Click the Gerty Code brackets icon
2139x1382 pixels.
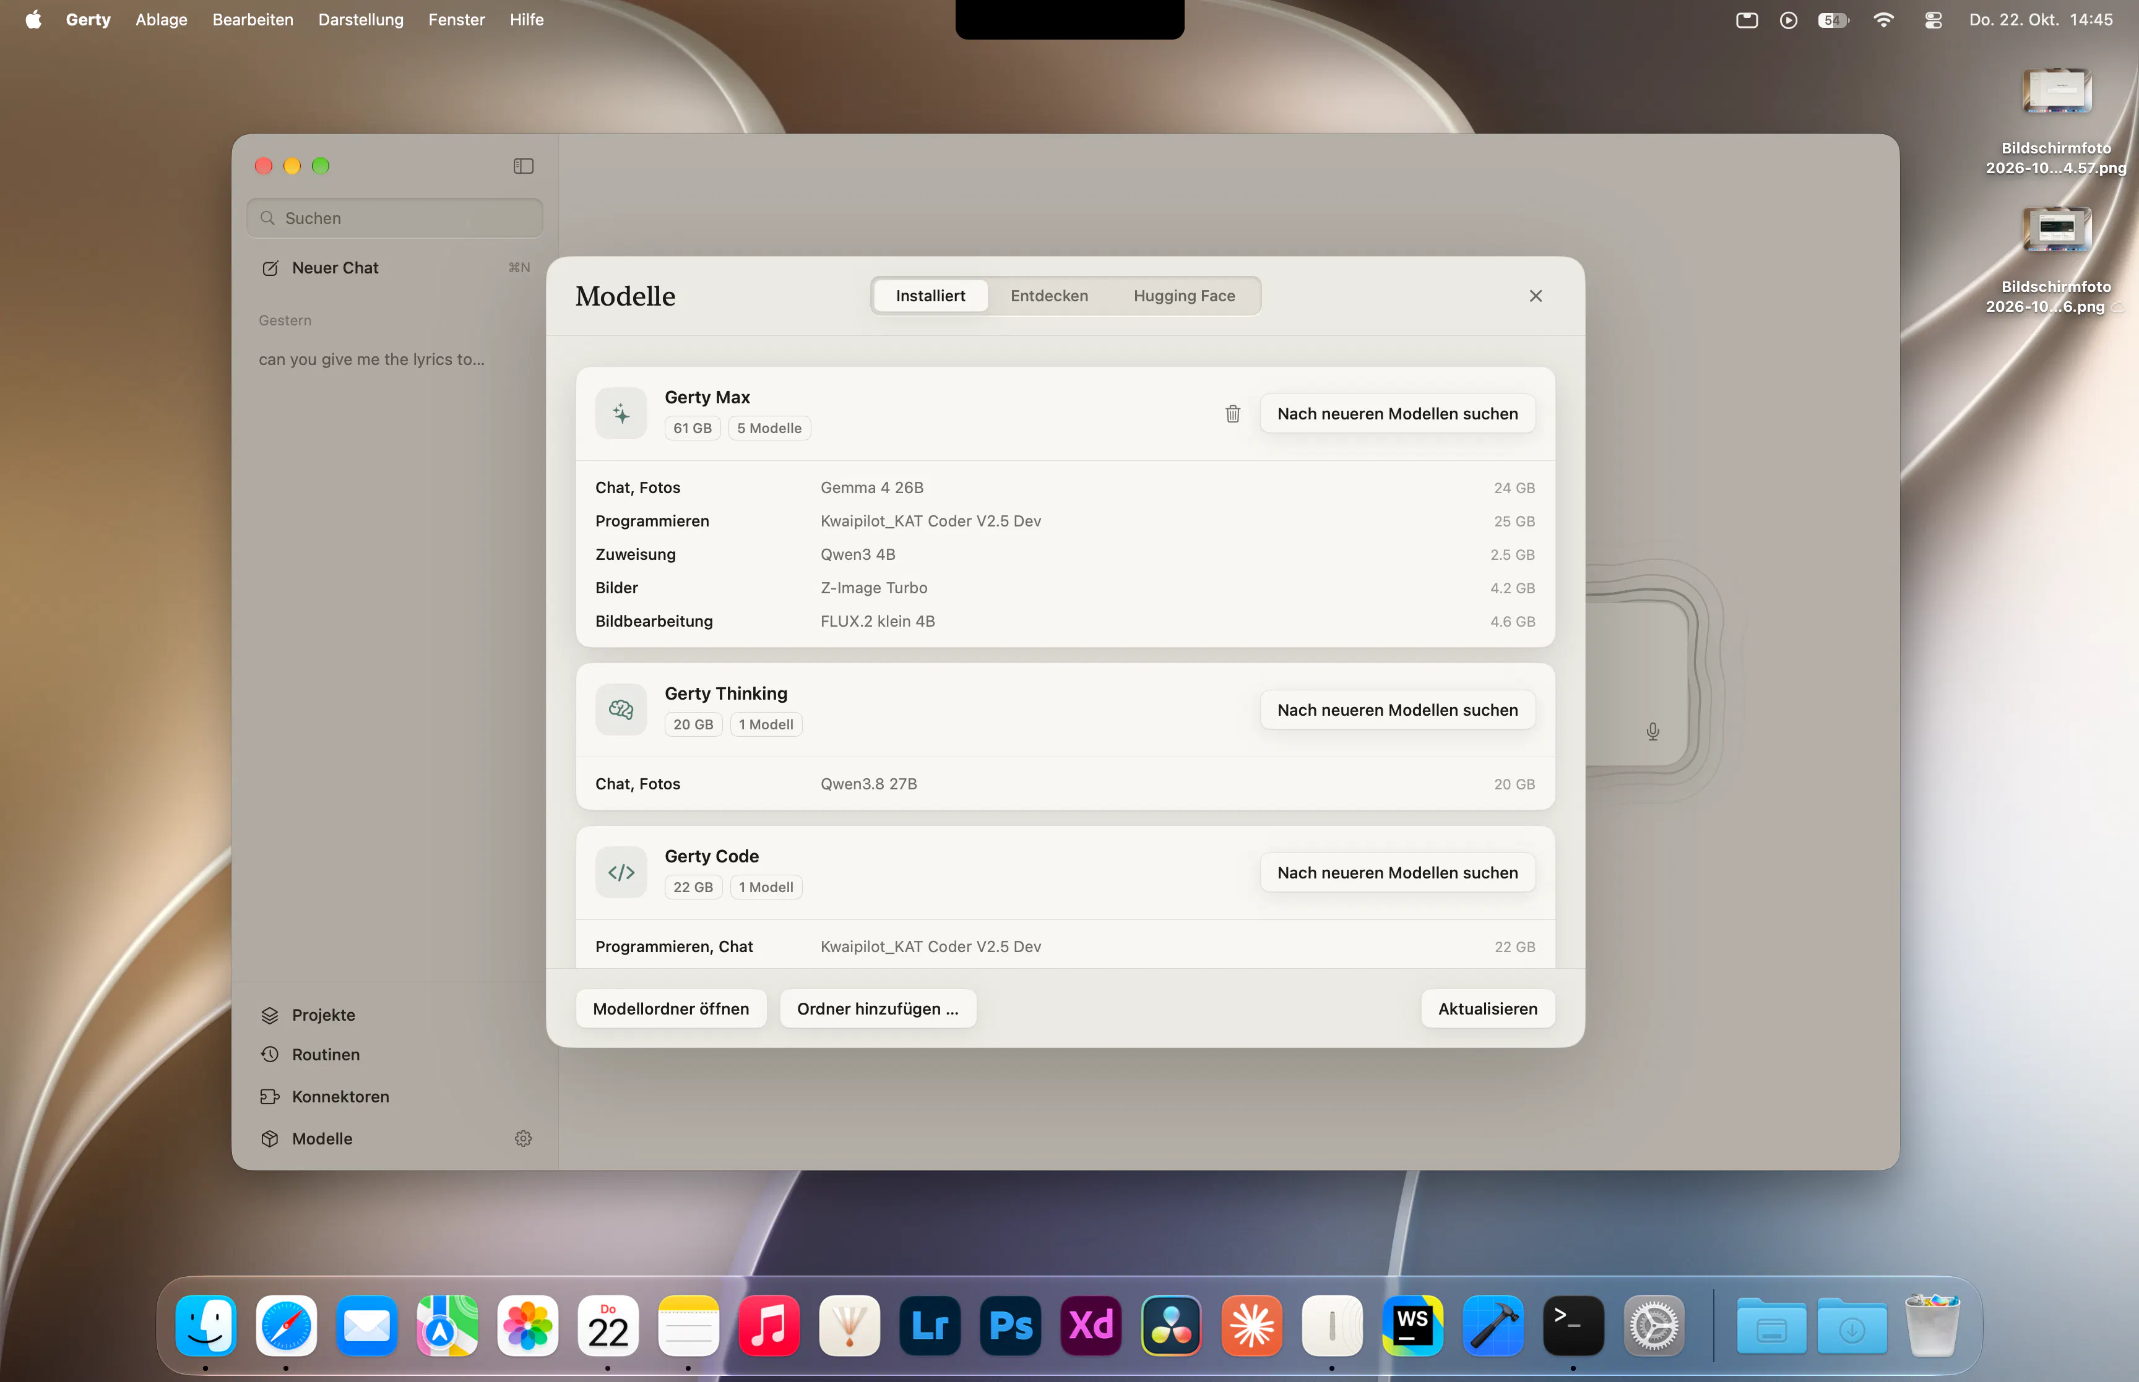pyautogui.click(x=621, y=872)
